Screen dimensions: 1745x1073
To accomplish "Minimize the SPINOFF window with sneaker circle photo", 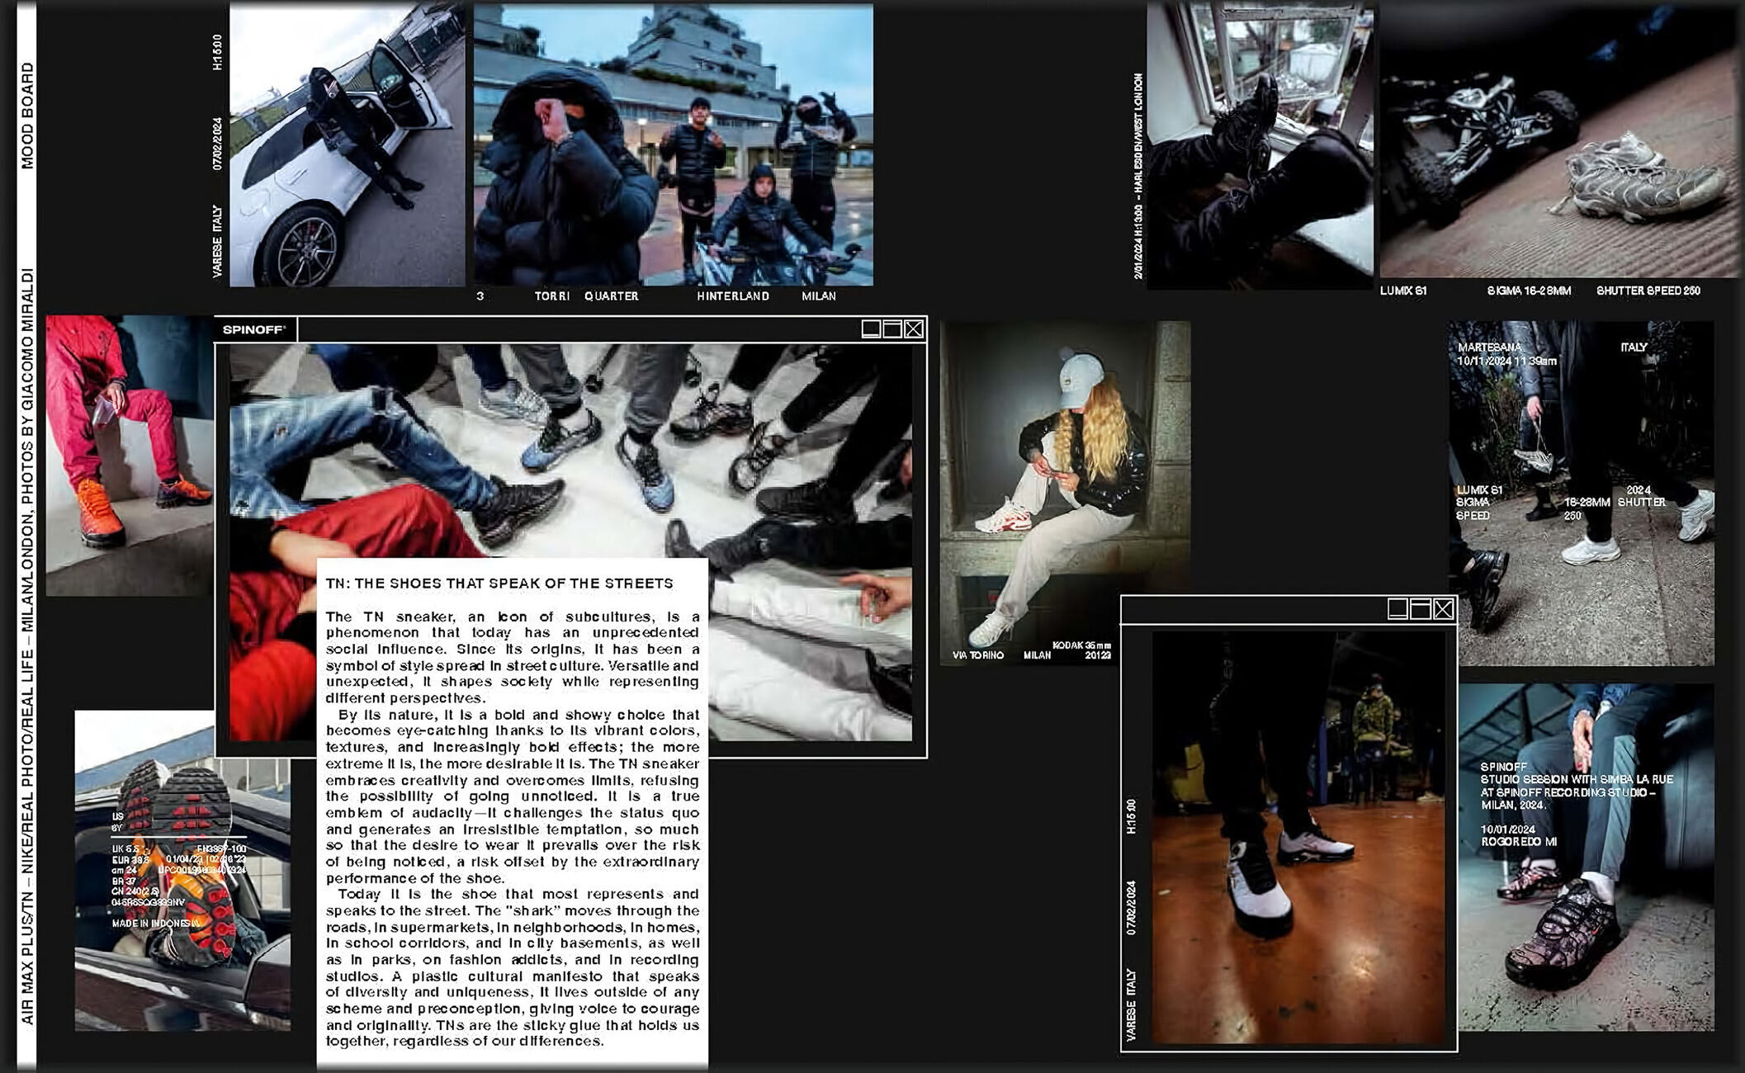I will (870, 329).
